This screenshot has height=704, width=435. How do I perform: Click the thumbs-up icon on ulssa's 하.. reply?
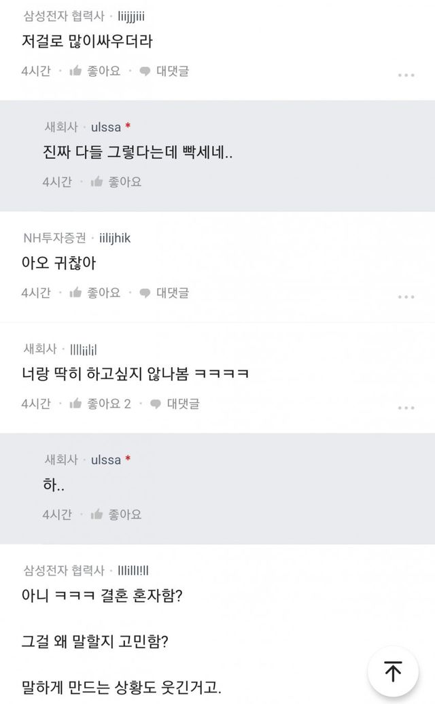pos(98,514)
